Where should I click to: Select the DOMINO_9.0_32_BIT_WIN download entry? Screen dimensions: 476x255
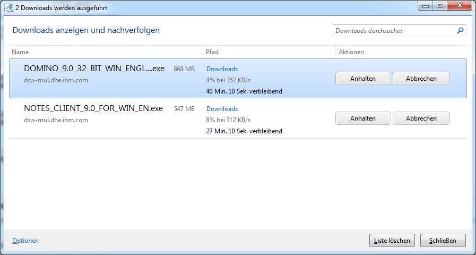[x=94, y=69]
